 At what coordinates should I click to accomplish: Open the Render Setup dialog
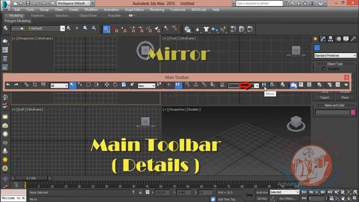(329, 85)
